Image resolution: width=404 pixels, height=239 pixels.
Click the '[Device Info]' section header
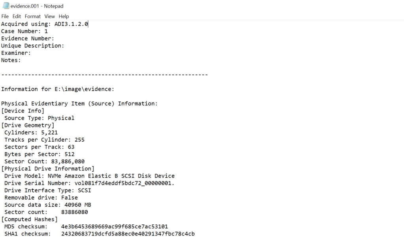23,110
